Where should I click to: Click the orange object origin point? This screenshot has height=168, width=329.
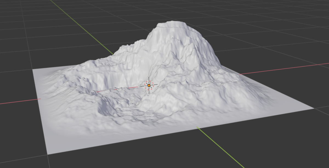148,86
